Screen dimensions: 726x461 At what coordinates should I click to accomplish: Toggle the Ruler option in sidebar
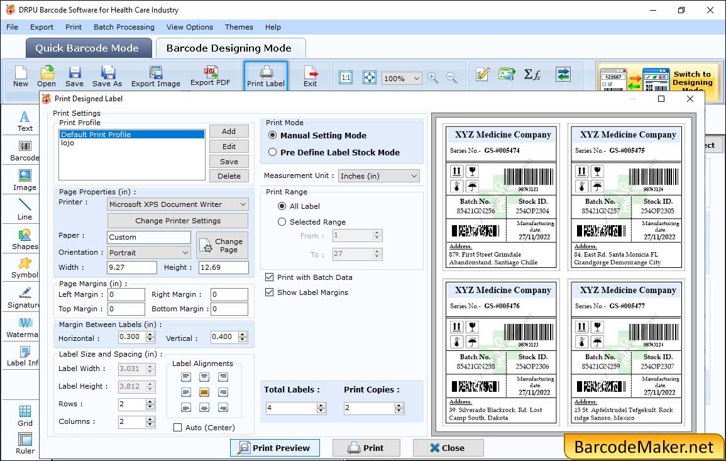coord(25,443)
